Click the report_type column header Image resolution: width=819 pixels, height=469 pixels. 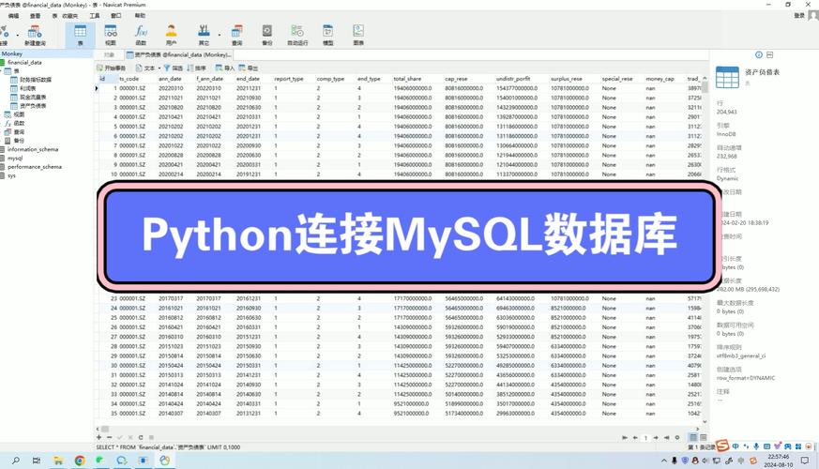[x=289, y=79]
